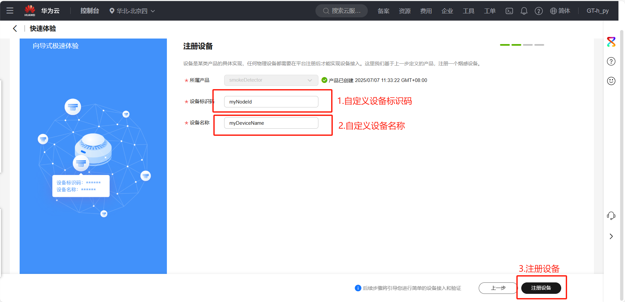Open the CloudShell terminal icon

pyautogui.click(x=509, y=11)
